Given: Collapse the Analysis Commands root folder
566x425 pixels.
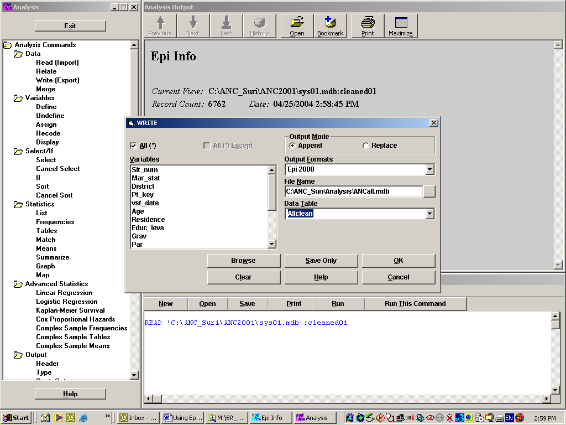Looking at the screenshot, I should (x=8, y=45).
